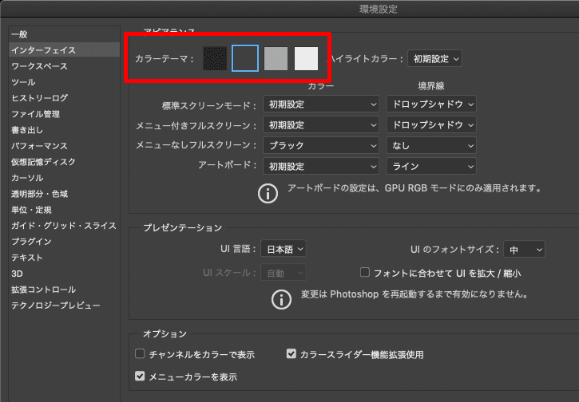Screen dimensions: 579x402
Task: Select the インターフェイス category
Action: 64,50
